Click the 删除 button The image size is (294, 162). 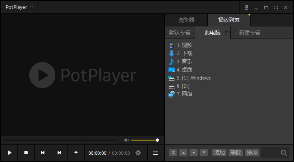tap(236, 153)
